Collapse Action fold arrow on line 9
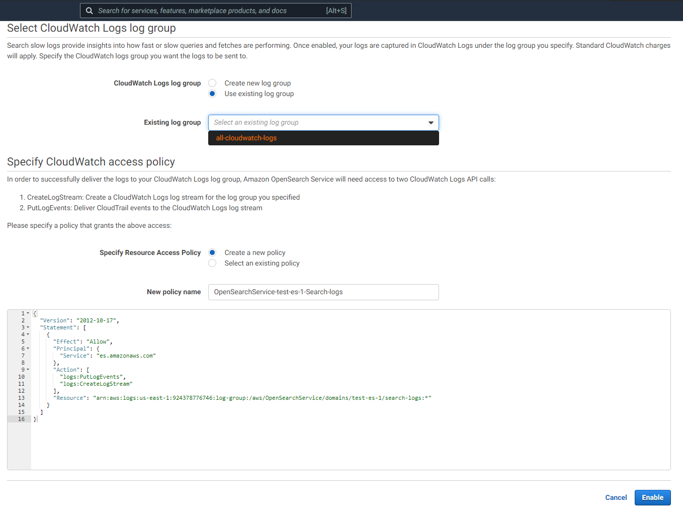 [28, 370]
